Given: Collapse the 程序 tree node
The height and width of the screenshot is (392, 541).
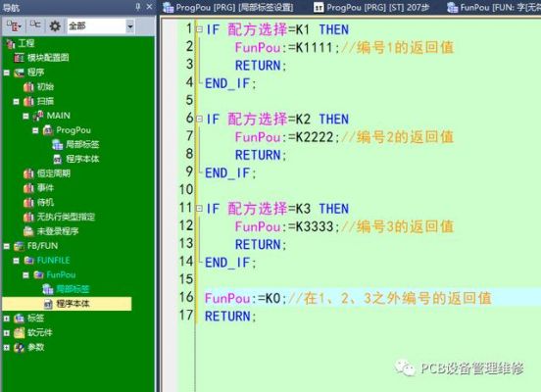Looking at the screenshot, I should pyautogui.click(x=7, y=73).
